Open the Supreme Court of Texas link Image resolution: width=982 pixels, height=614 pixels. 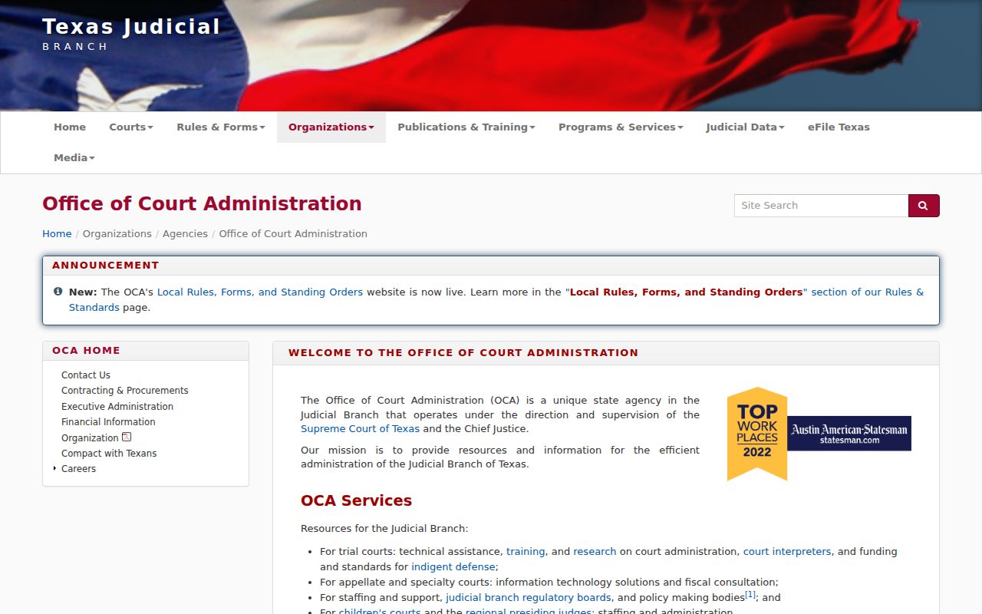(x=360, y=429)
